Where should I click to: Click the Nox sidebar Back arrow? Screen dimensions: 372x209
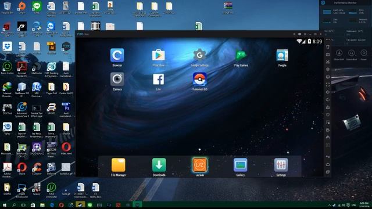328,157
